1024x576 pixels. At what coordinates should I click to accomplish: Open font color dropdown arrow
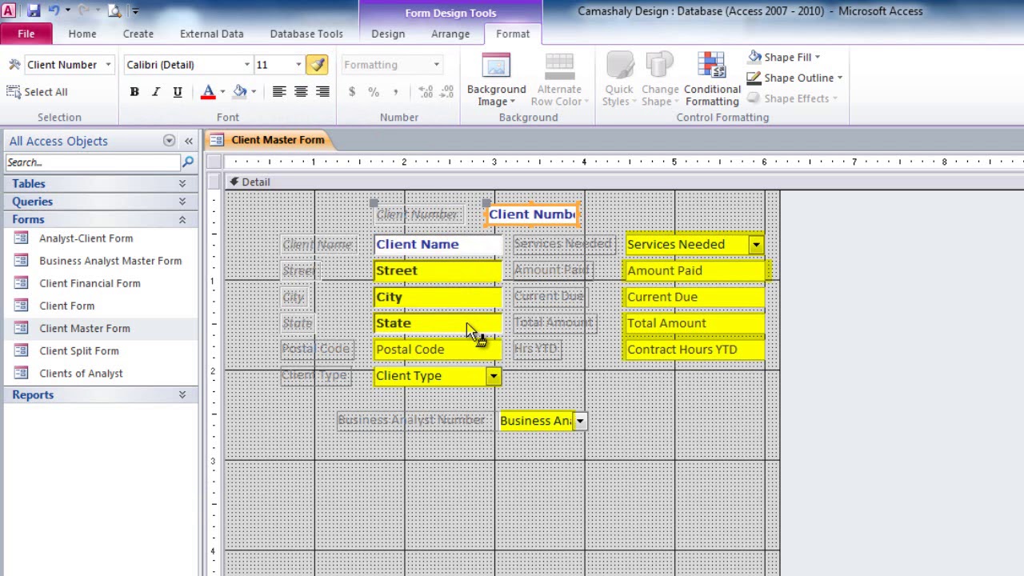tap(222, 92)
